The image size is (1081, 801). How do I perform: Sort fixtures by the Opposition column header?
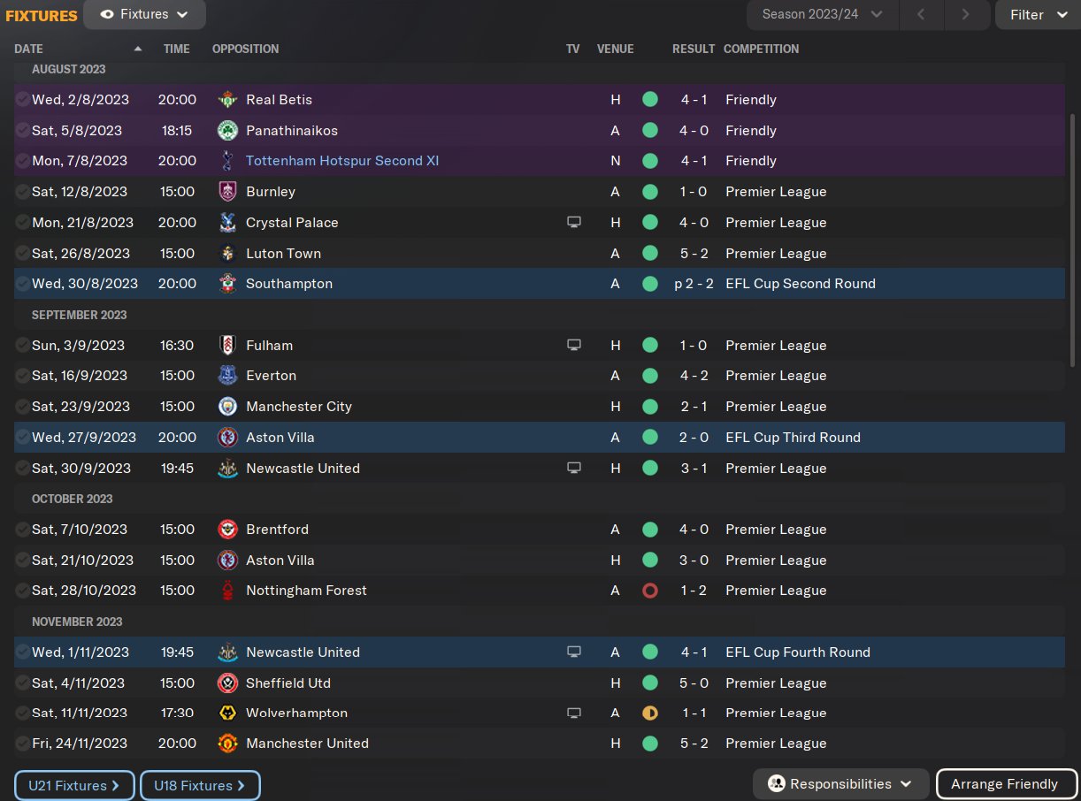coord(245,49)
